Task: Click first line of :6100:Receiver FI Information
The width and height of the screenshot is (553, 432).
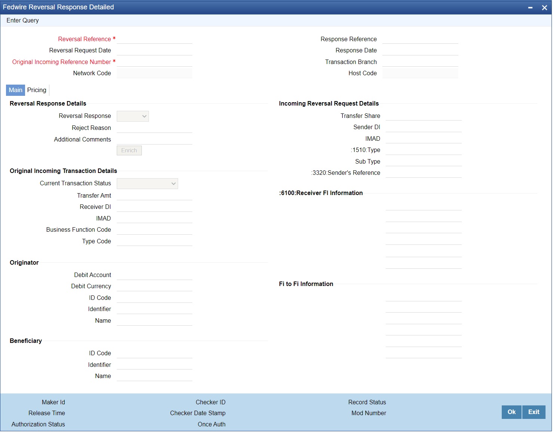Action: [x=424, y=206]
